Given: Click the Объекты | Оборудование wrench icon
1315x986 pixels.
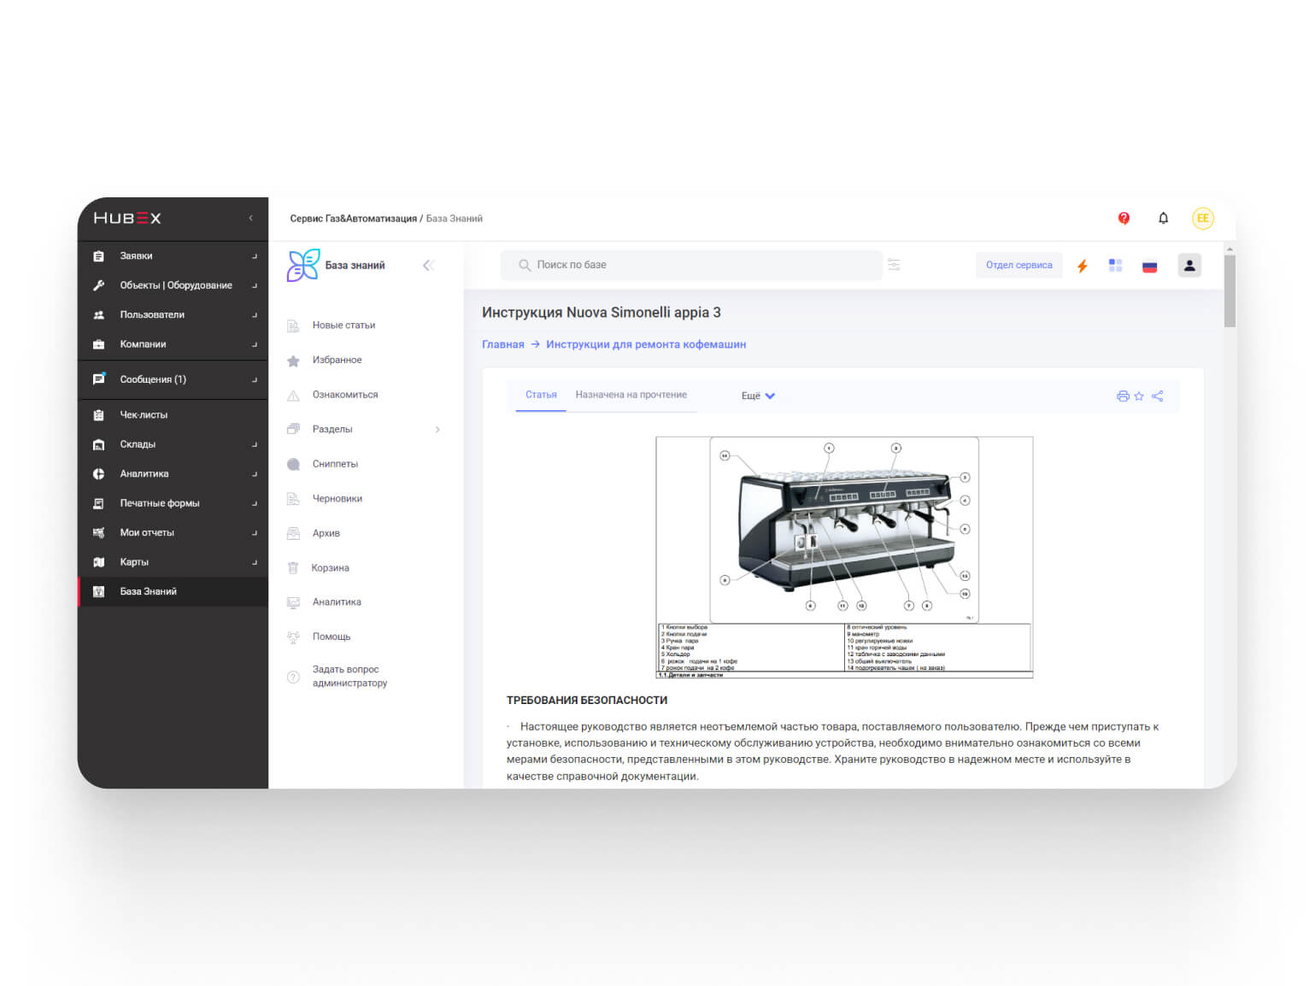Looking at the screenshot, I should [x=98, y=285].
